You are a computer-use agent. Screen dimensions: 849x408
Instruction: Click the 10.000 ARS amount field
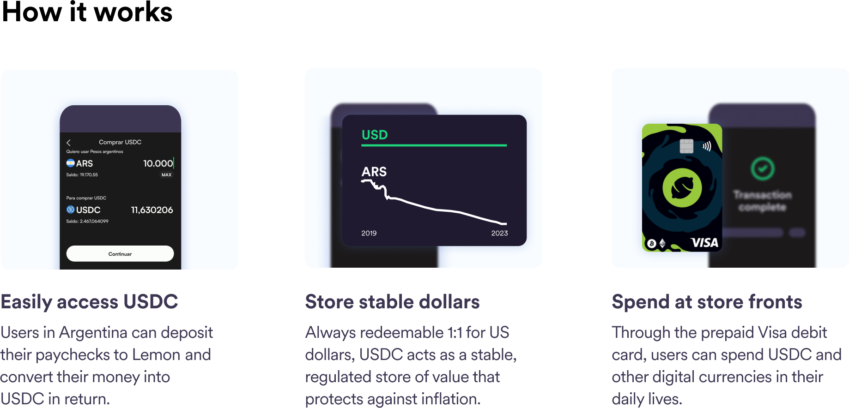click(158, 163)
